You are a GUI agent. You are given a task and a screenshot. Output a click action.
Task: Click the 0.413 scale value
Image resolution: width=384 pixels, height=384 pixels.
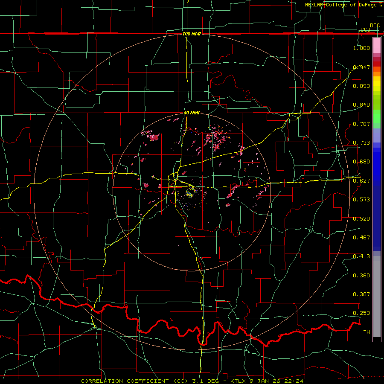click(x=361, y=256)
